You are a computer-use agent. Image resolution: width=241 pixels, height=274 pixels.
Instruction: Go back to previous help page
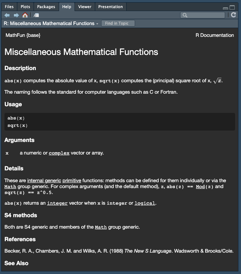[x=7, y=15]
